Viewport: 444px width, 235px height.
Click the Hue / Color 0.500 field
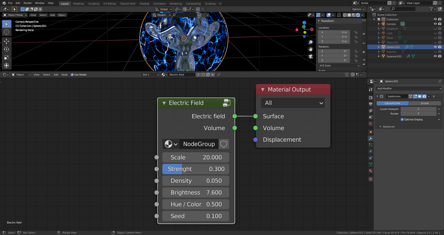pos(196,205)
